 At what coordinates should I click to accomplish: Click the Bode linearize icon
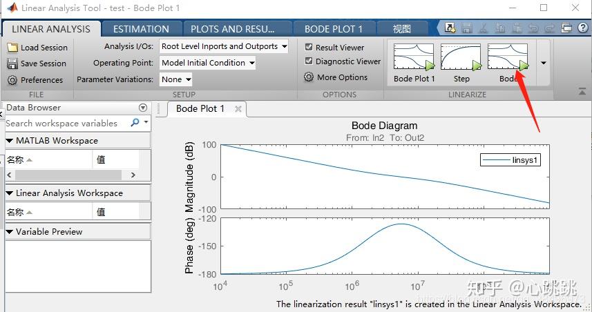coord(508,57)
